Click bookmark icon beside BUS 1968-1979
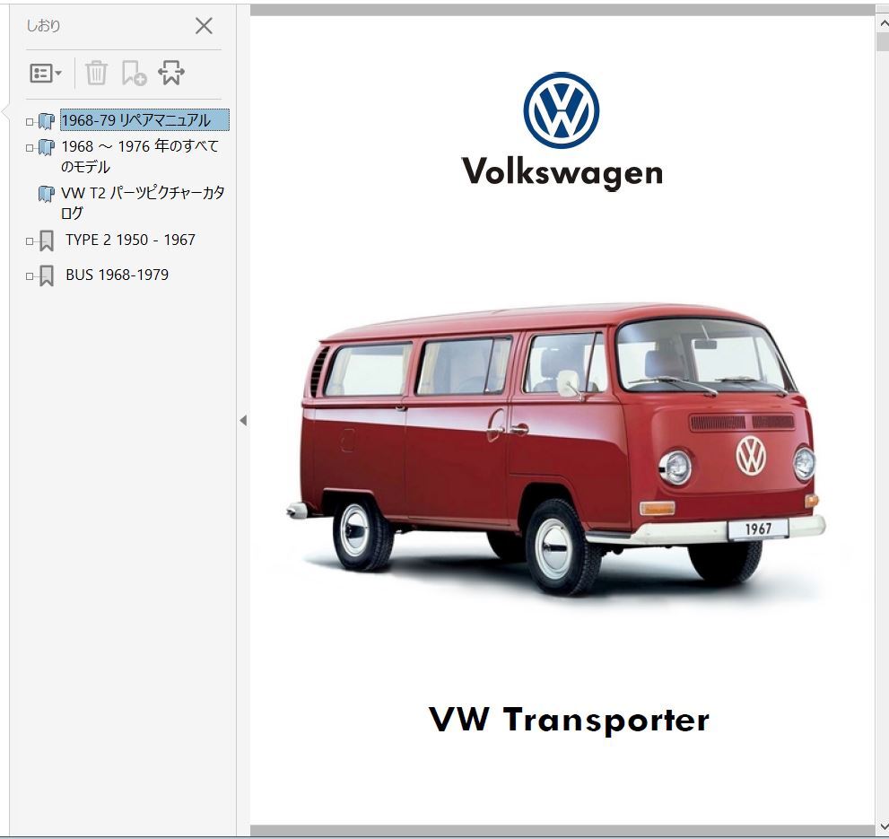 tap(47, 276)
